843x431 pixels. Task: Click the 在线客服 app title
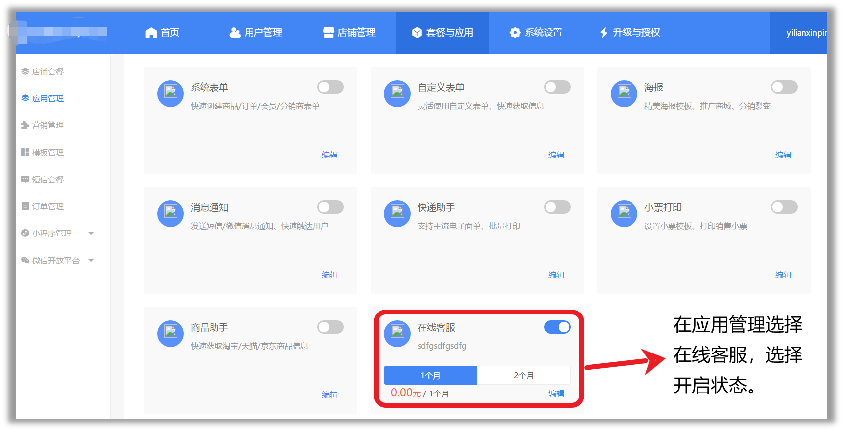436,327
